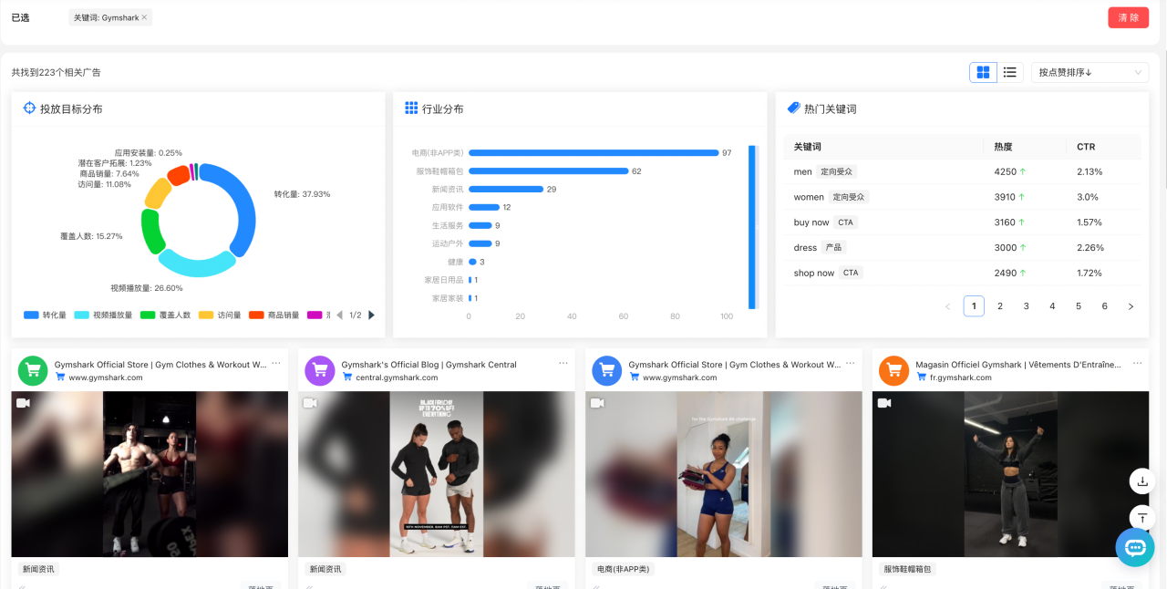Go to keyword page 3
The width and height of the screenshot is (1167, 589).
click(1027, 306)
